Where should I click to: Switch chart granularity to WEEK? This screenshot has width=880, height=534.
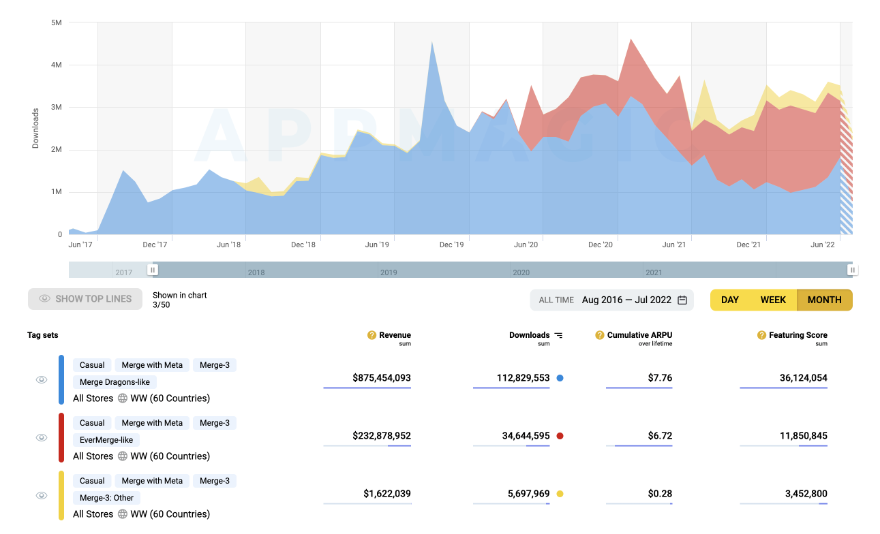tap(773, 300)
